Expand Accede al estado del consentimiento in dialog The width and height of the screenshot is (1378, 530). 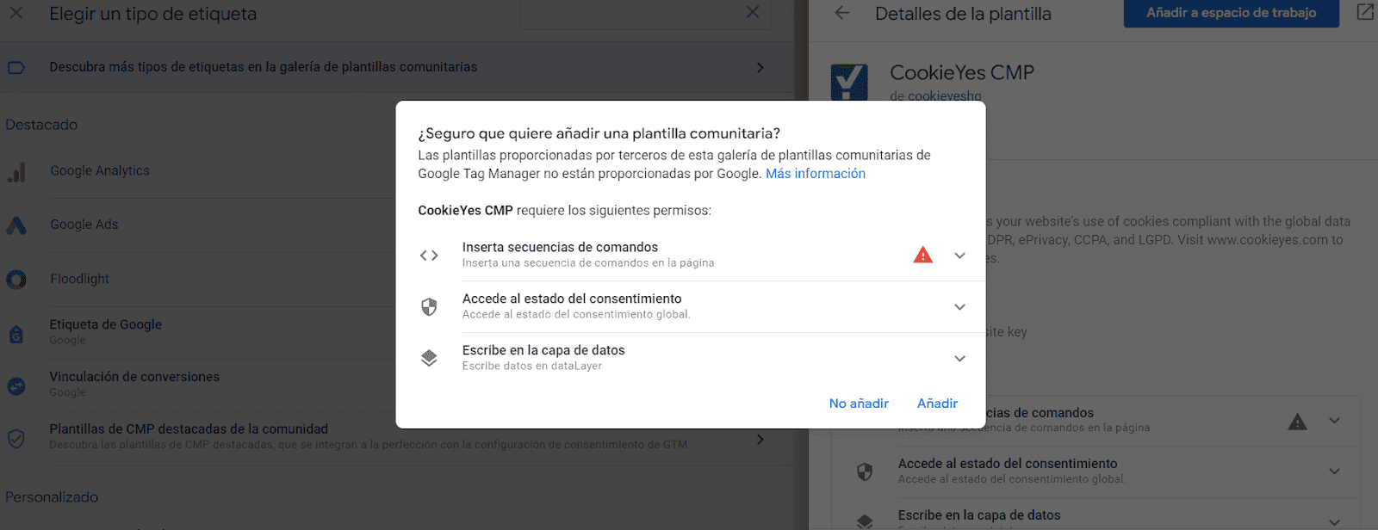click(x=959, y=307)
